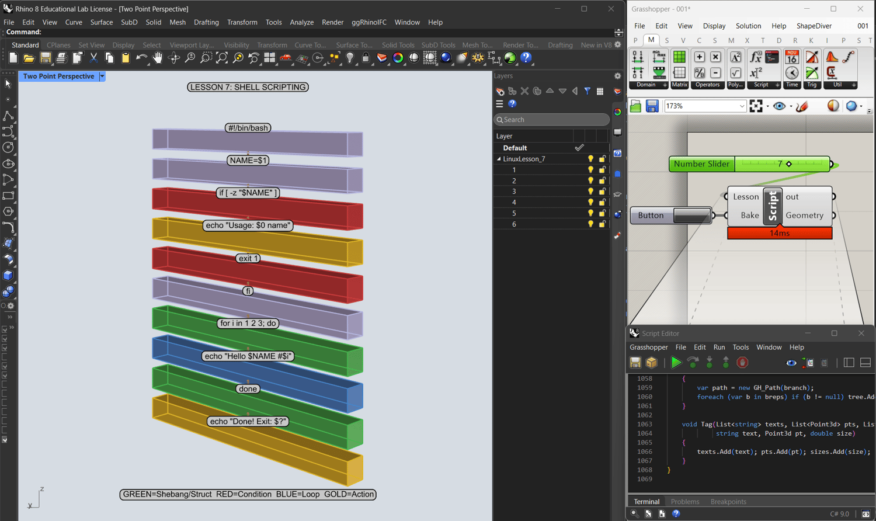The image size is (876, 521).
Task: Click the layer filter funnel icon
Action: 588,91
